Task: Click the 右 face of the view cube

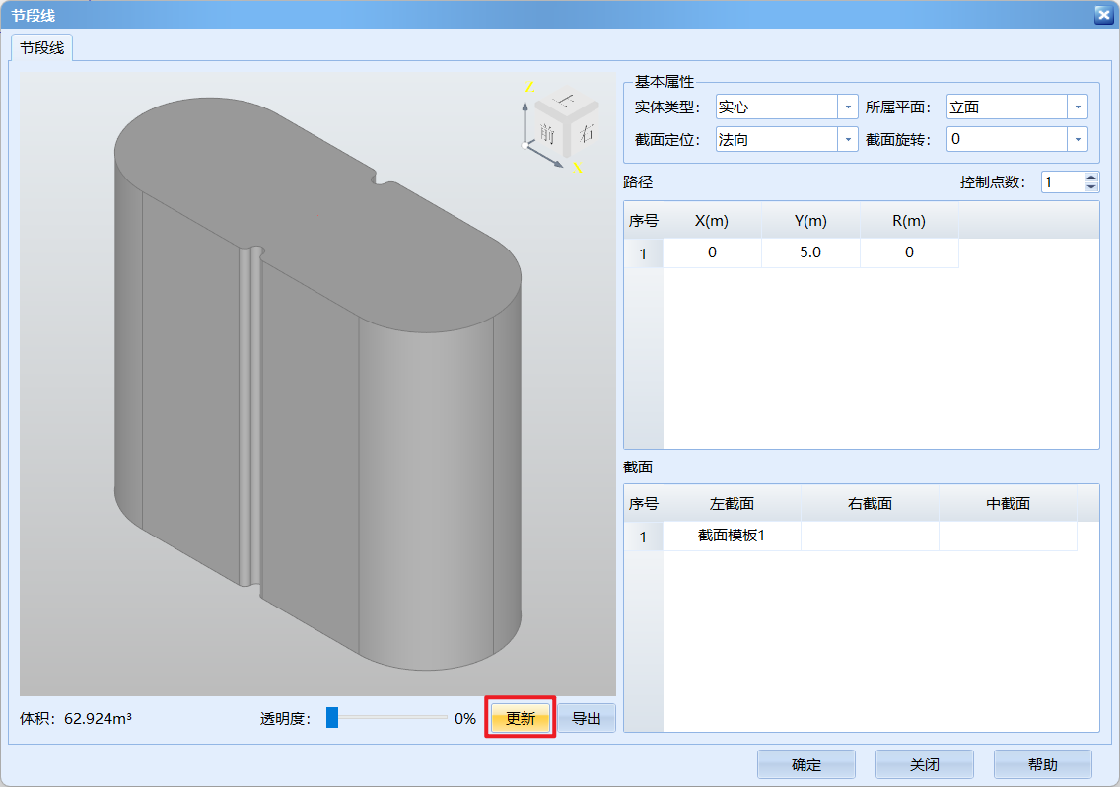Action: point(586,130)
